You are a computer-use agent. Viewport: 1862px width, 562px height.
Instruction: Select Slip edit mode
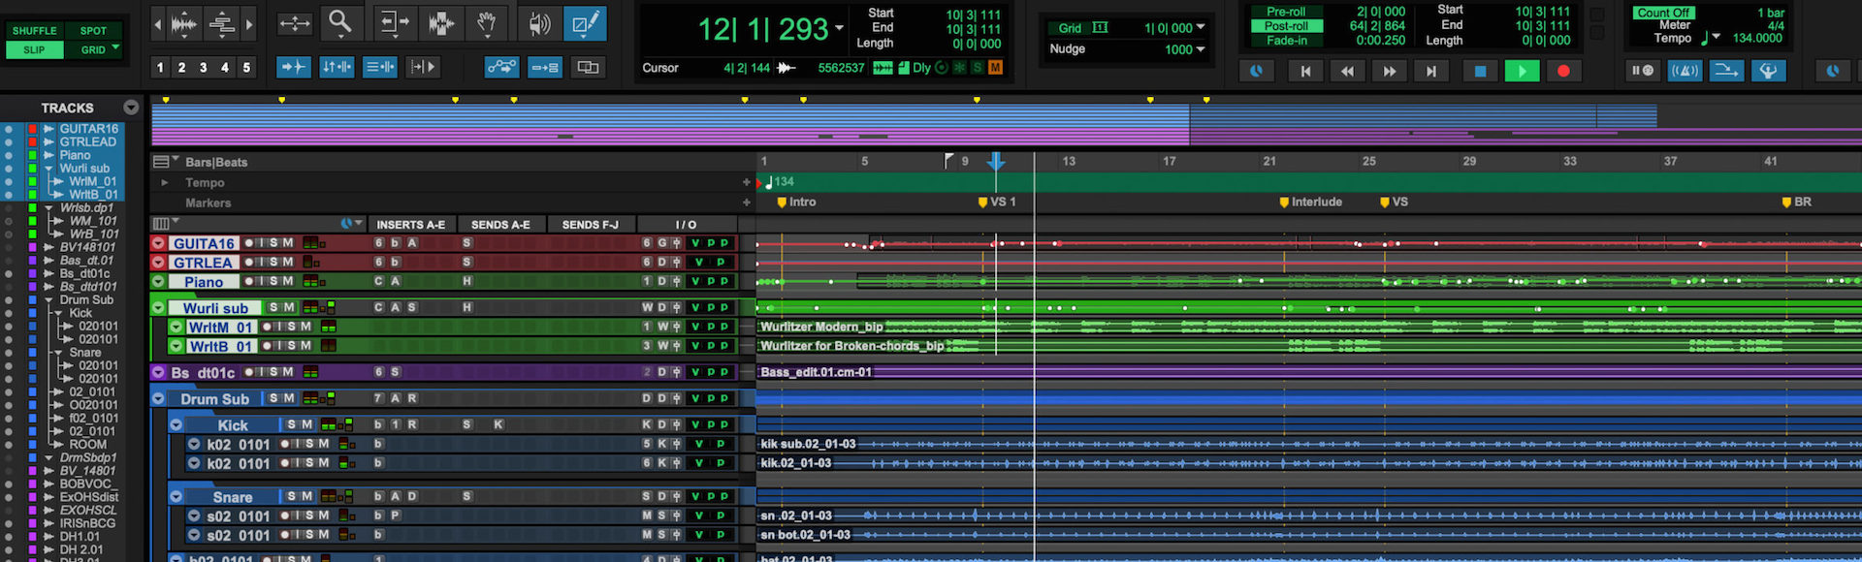point(34,49)
